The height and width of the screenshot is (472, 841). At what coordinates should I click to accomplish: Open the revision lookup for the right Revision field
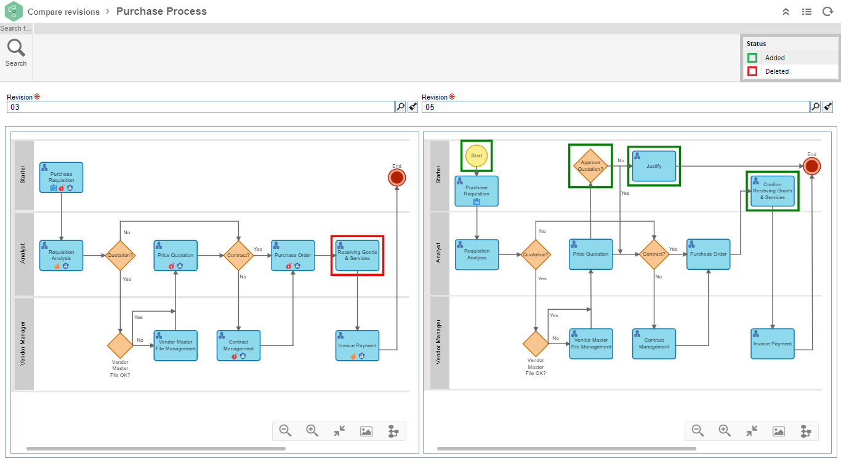point(815,106)
